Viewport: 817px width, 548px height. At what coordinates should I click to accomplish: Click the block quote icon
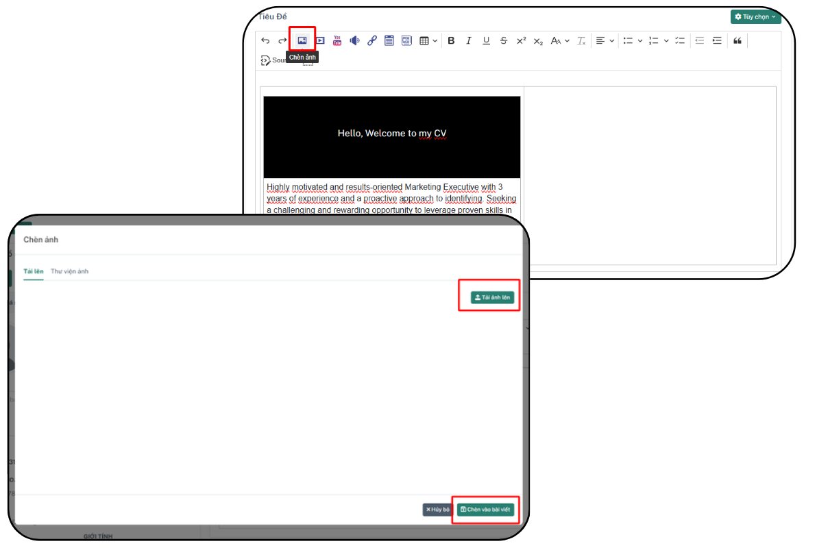pos(737,40)
